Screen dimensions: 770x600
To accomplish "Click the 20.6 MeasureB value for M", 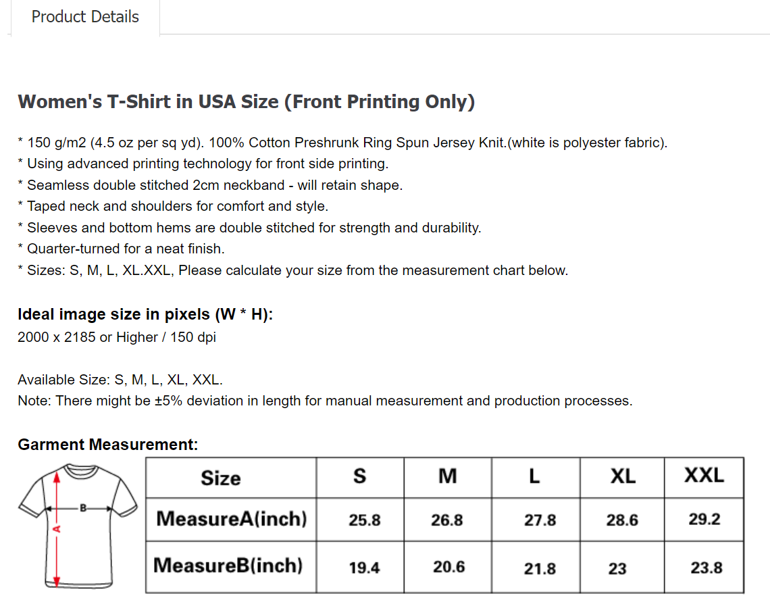I will 448,567.
